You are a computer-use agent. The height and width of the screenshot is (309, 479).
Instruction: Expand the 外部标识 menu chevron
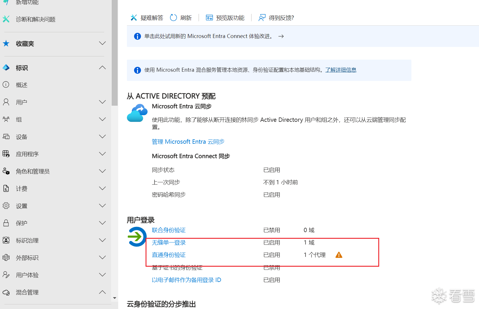[x=102, y=257]
